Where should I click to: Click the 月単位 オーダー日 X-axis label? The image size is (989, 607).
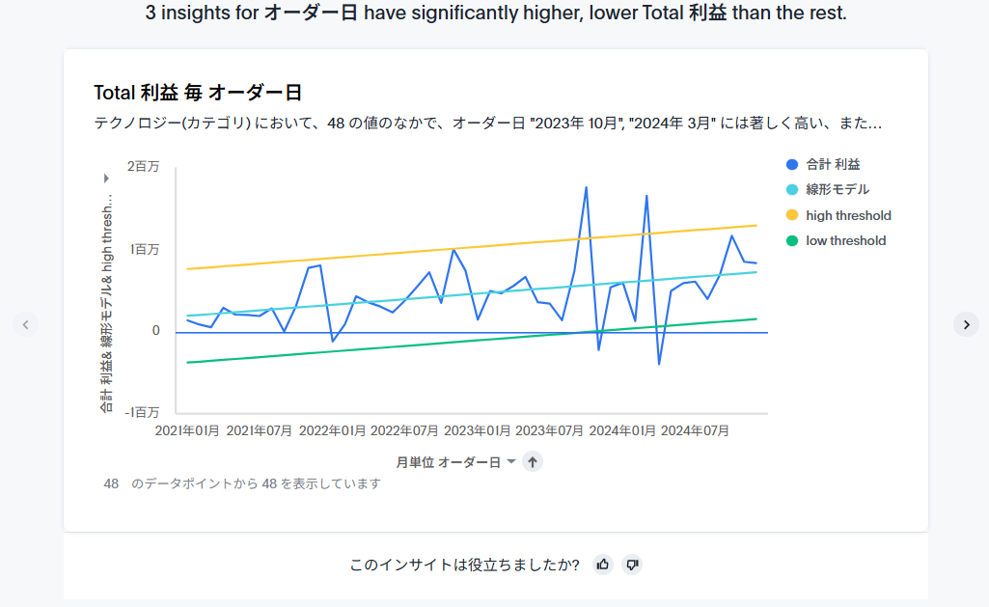(448, 462)
